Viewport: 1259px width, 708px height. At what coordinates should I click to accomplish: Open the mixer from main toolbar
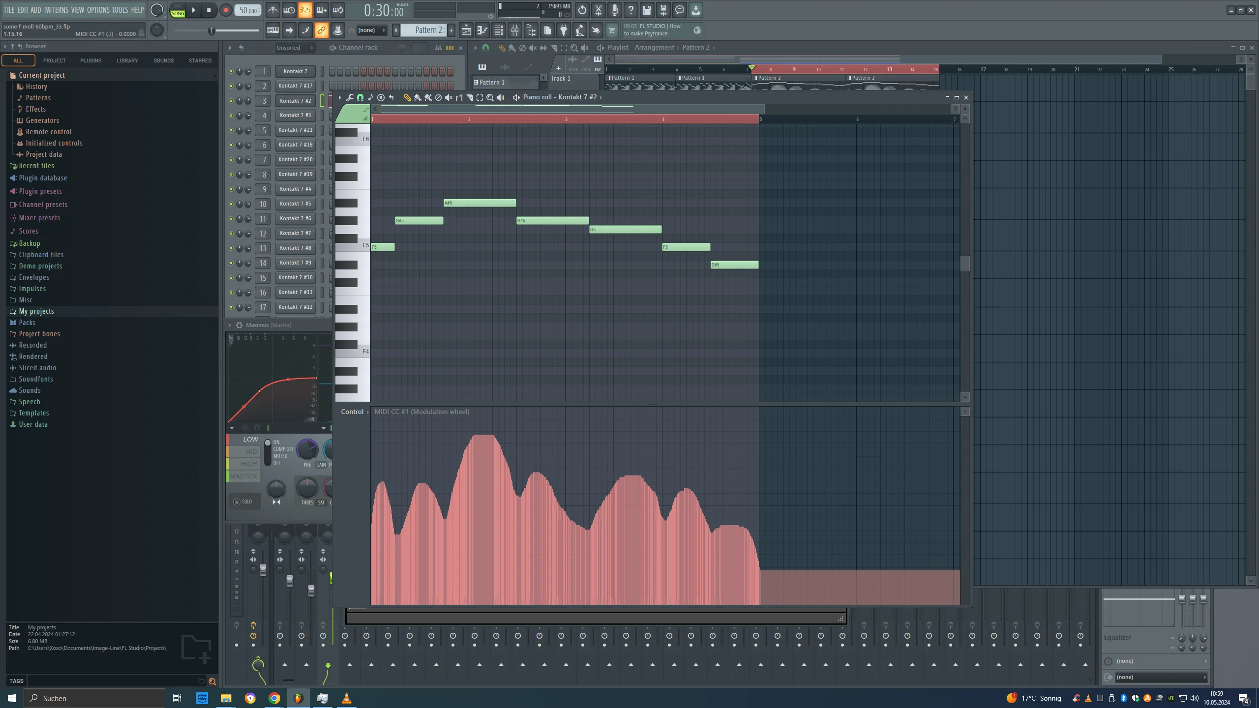coord(514,30)
